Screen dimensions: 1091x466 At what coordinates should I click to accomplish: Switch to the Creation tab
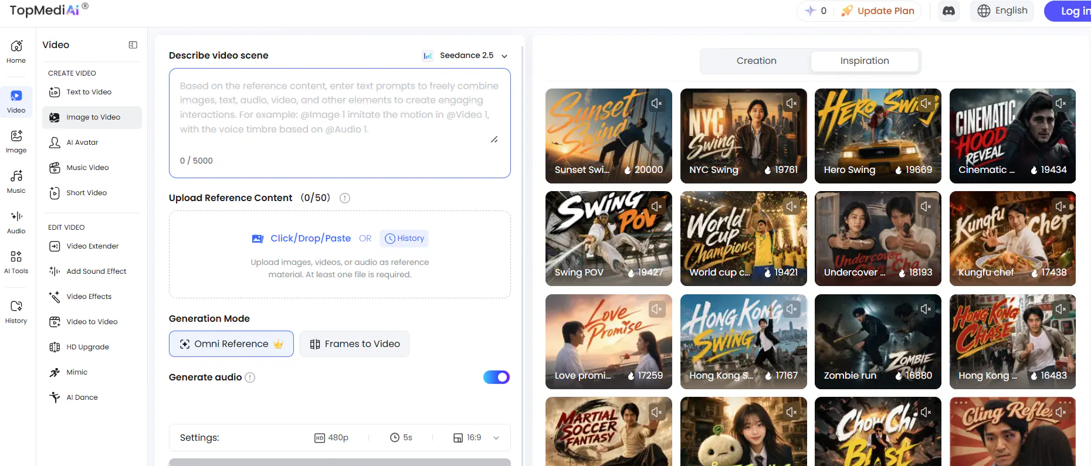point(756,61)
